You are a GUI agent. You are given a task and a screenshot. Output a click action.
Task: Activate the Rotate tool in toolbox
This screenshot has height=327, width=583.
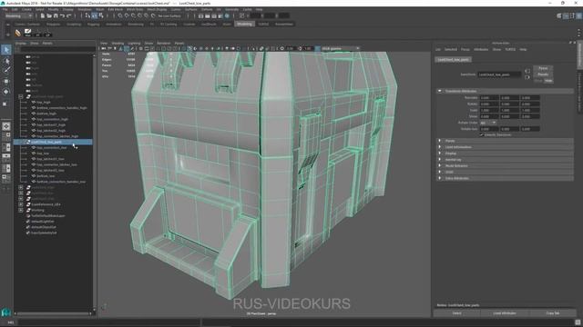(6, 92)
